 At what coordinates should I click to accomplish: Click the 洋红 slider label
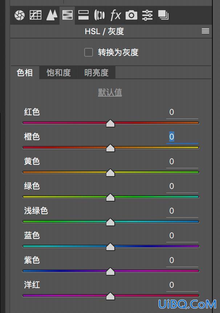tap(32, 285)
